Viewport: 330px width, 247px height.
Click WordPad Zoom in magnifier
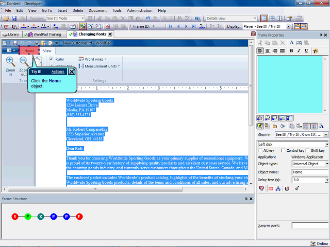10,62
